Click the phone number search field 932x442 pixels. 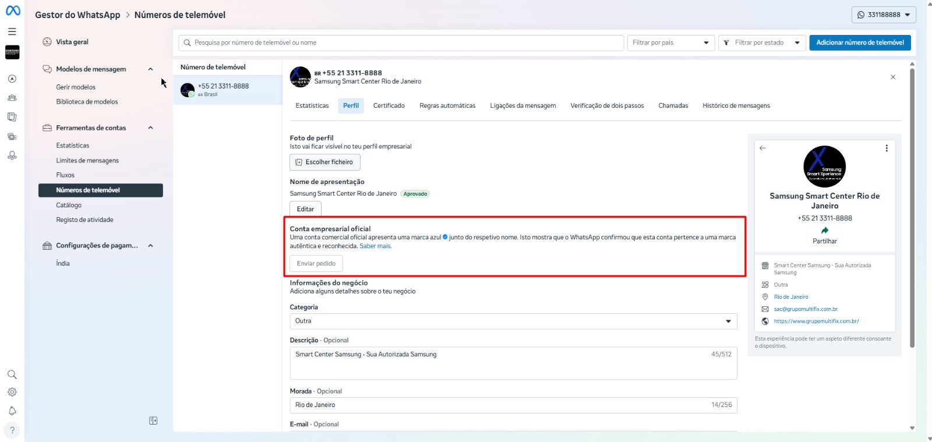pos(401,43)
